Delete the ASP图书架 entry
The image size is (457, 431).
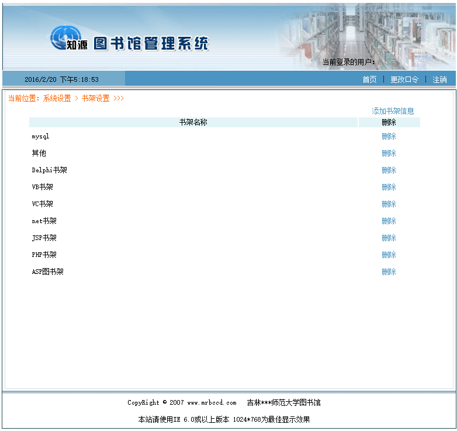389,272
